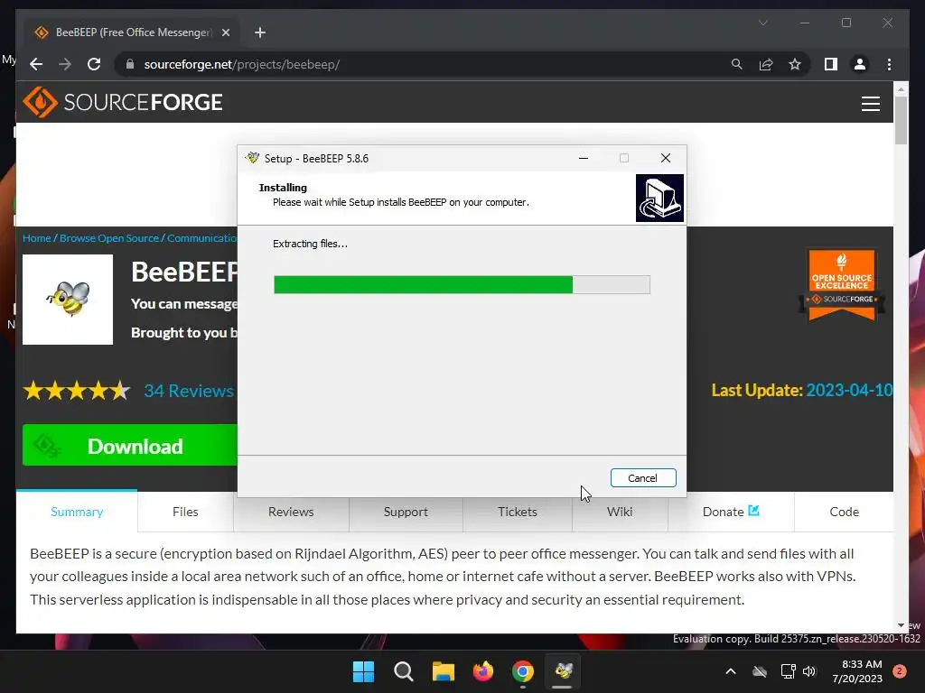Screen dimensions: 925x693
Task: Click the installer progress bar
Action: coord(462,284)
